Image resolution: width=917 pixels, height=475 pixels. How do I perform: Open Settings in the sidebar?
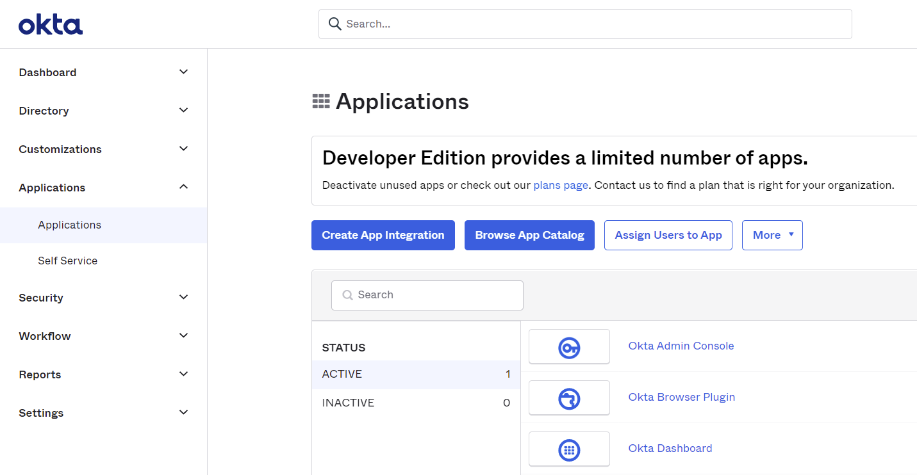pyautogui.click(x=41, y=413)
